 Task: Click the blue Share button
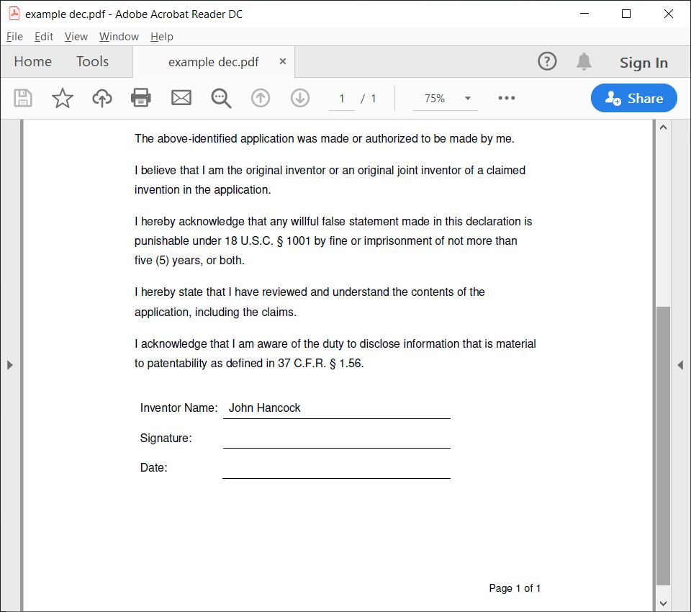coord(633,98)
